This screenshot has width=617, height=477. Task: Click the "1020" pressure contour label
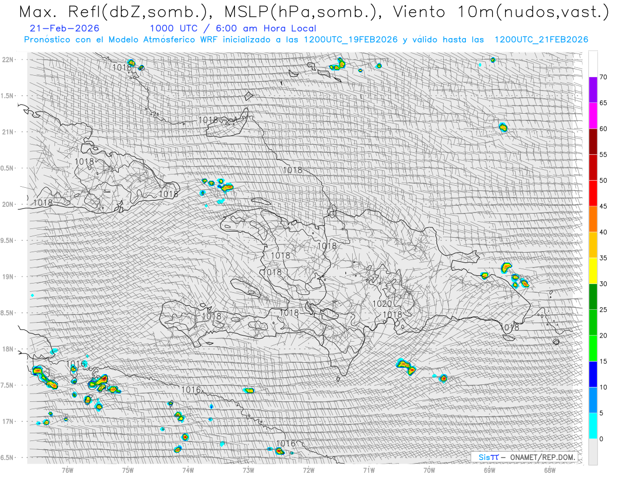383,304
